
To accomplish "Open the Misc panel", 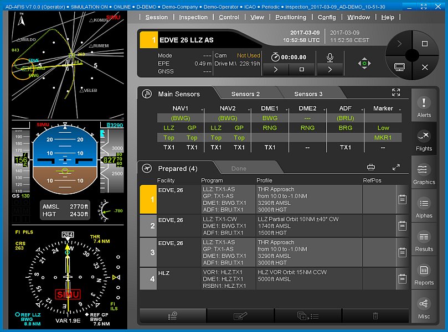I will coord(424,307).
